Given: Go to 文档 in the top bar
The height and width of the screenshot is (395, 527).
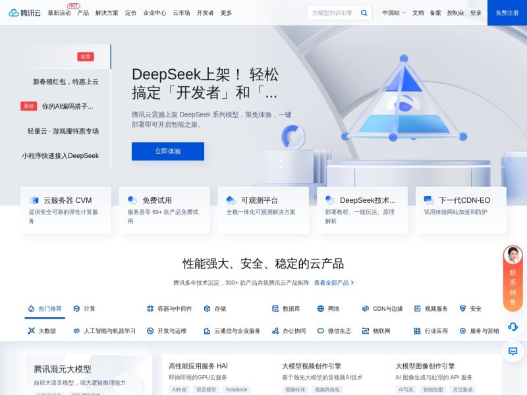Looking at the screenshot, I should coord(418,13).
